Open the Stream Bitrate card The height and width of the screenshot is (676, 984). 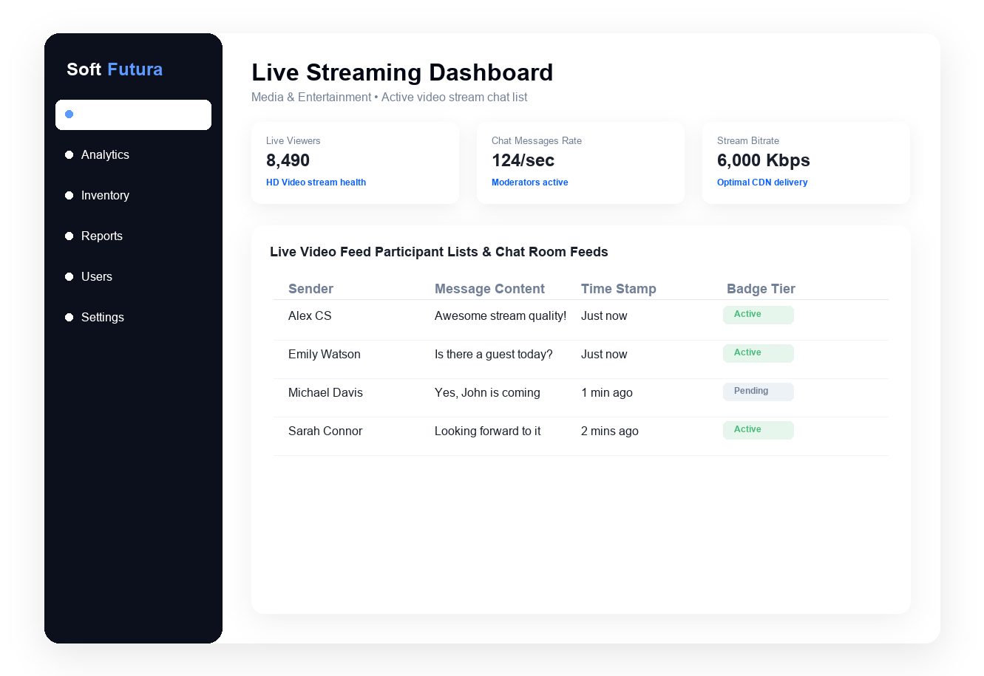point(806,163)
